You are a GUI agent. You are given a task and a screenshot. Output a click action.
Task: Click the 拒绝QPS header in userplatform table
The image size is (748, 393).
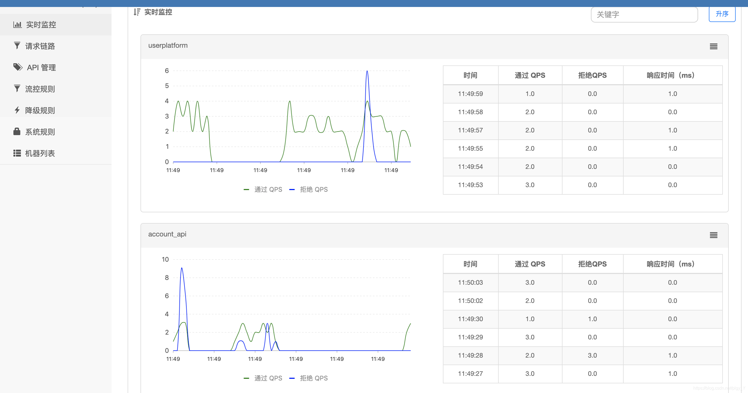coord(592,75)
